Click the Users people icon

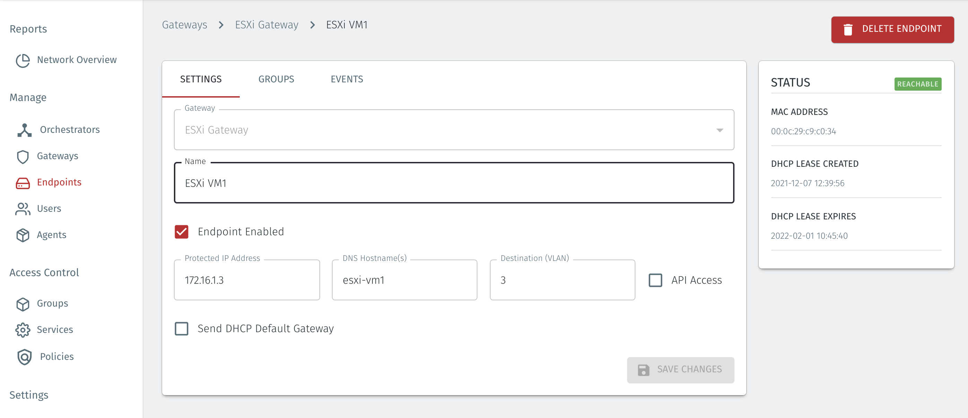click(x=23, y=209)
